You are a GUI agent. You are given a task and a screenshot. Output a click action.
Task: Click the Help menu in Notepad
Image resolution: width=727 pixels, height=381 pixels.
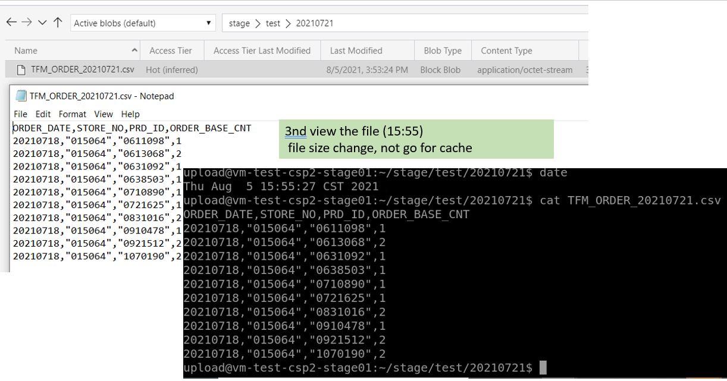click(130, 114)
